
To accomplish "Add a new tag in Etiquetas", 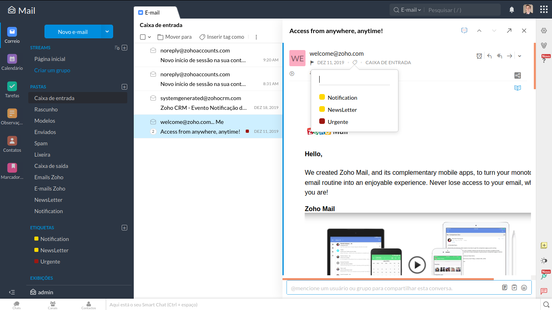I will (x=124, y=228).
